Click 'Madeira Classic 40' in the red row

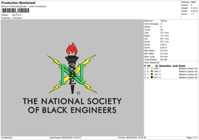[188, 75]
